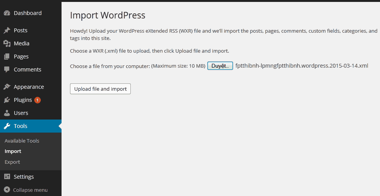Open the Posts menu label
This screenshot has height=196, width=380.
pyautogui.click(x=20, y=30)
